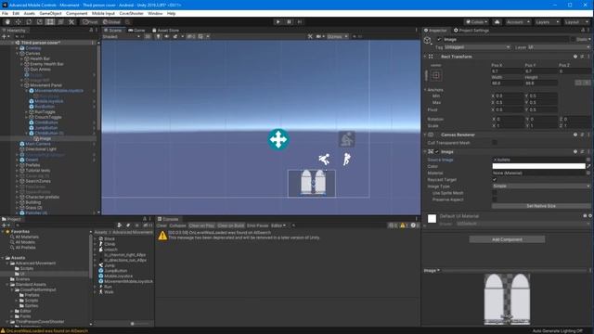Switch to the Project Settings tab
This screenshot has width=594, height=334.
(471, 31)
